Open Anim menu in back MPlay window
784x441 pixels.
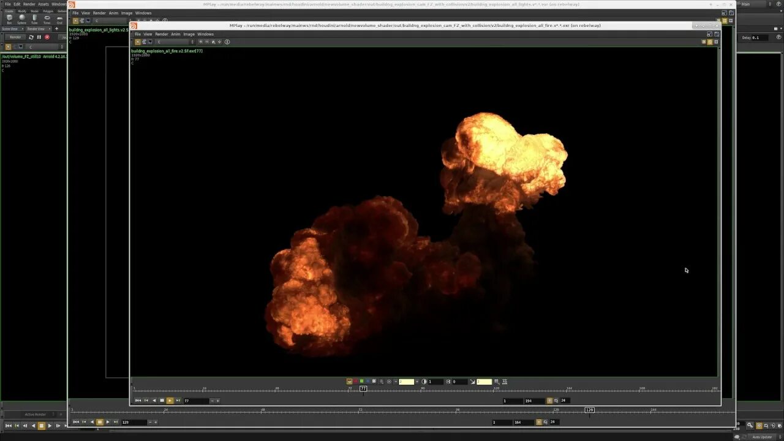[113, 13]
